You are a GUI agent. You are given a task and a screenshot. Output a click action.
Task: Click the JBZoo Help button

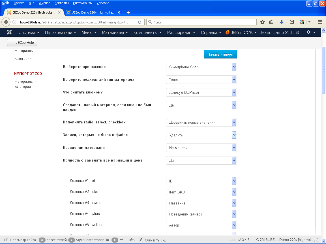point(22,42)
